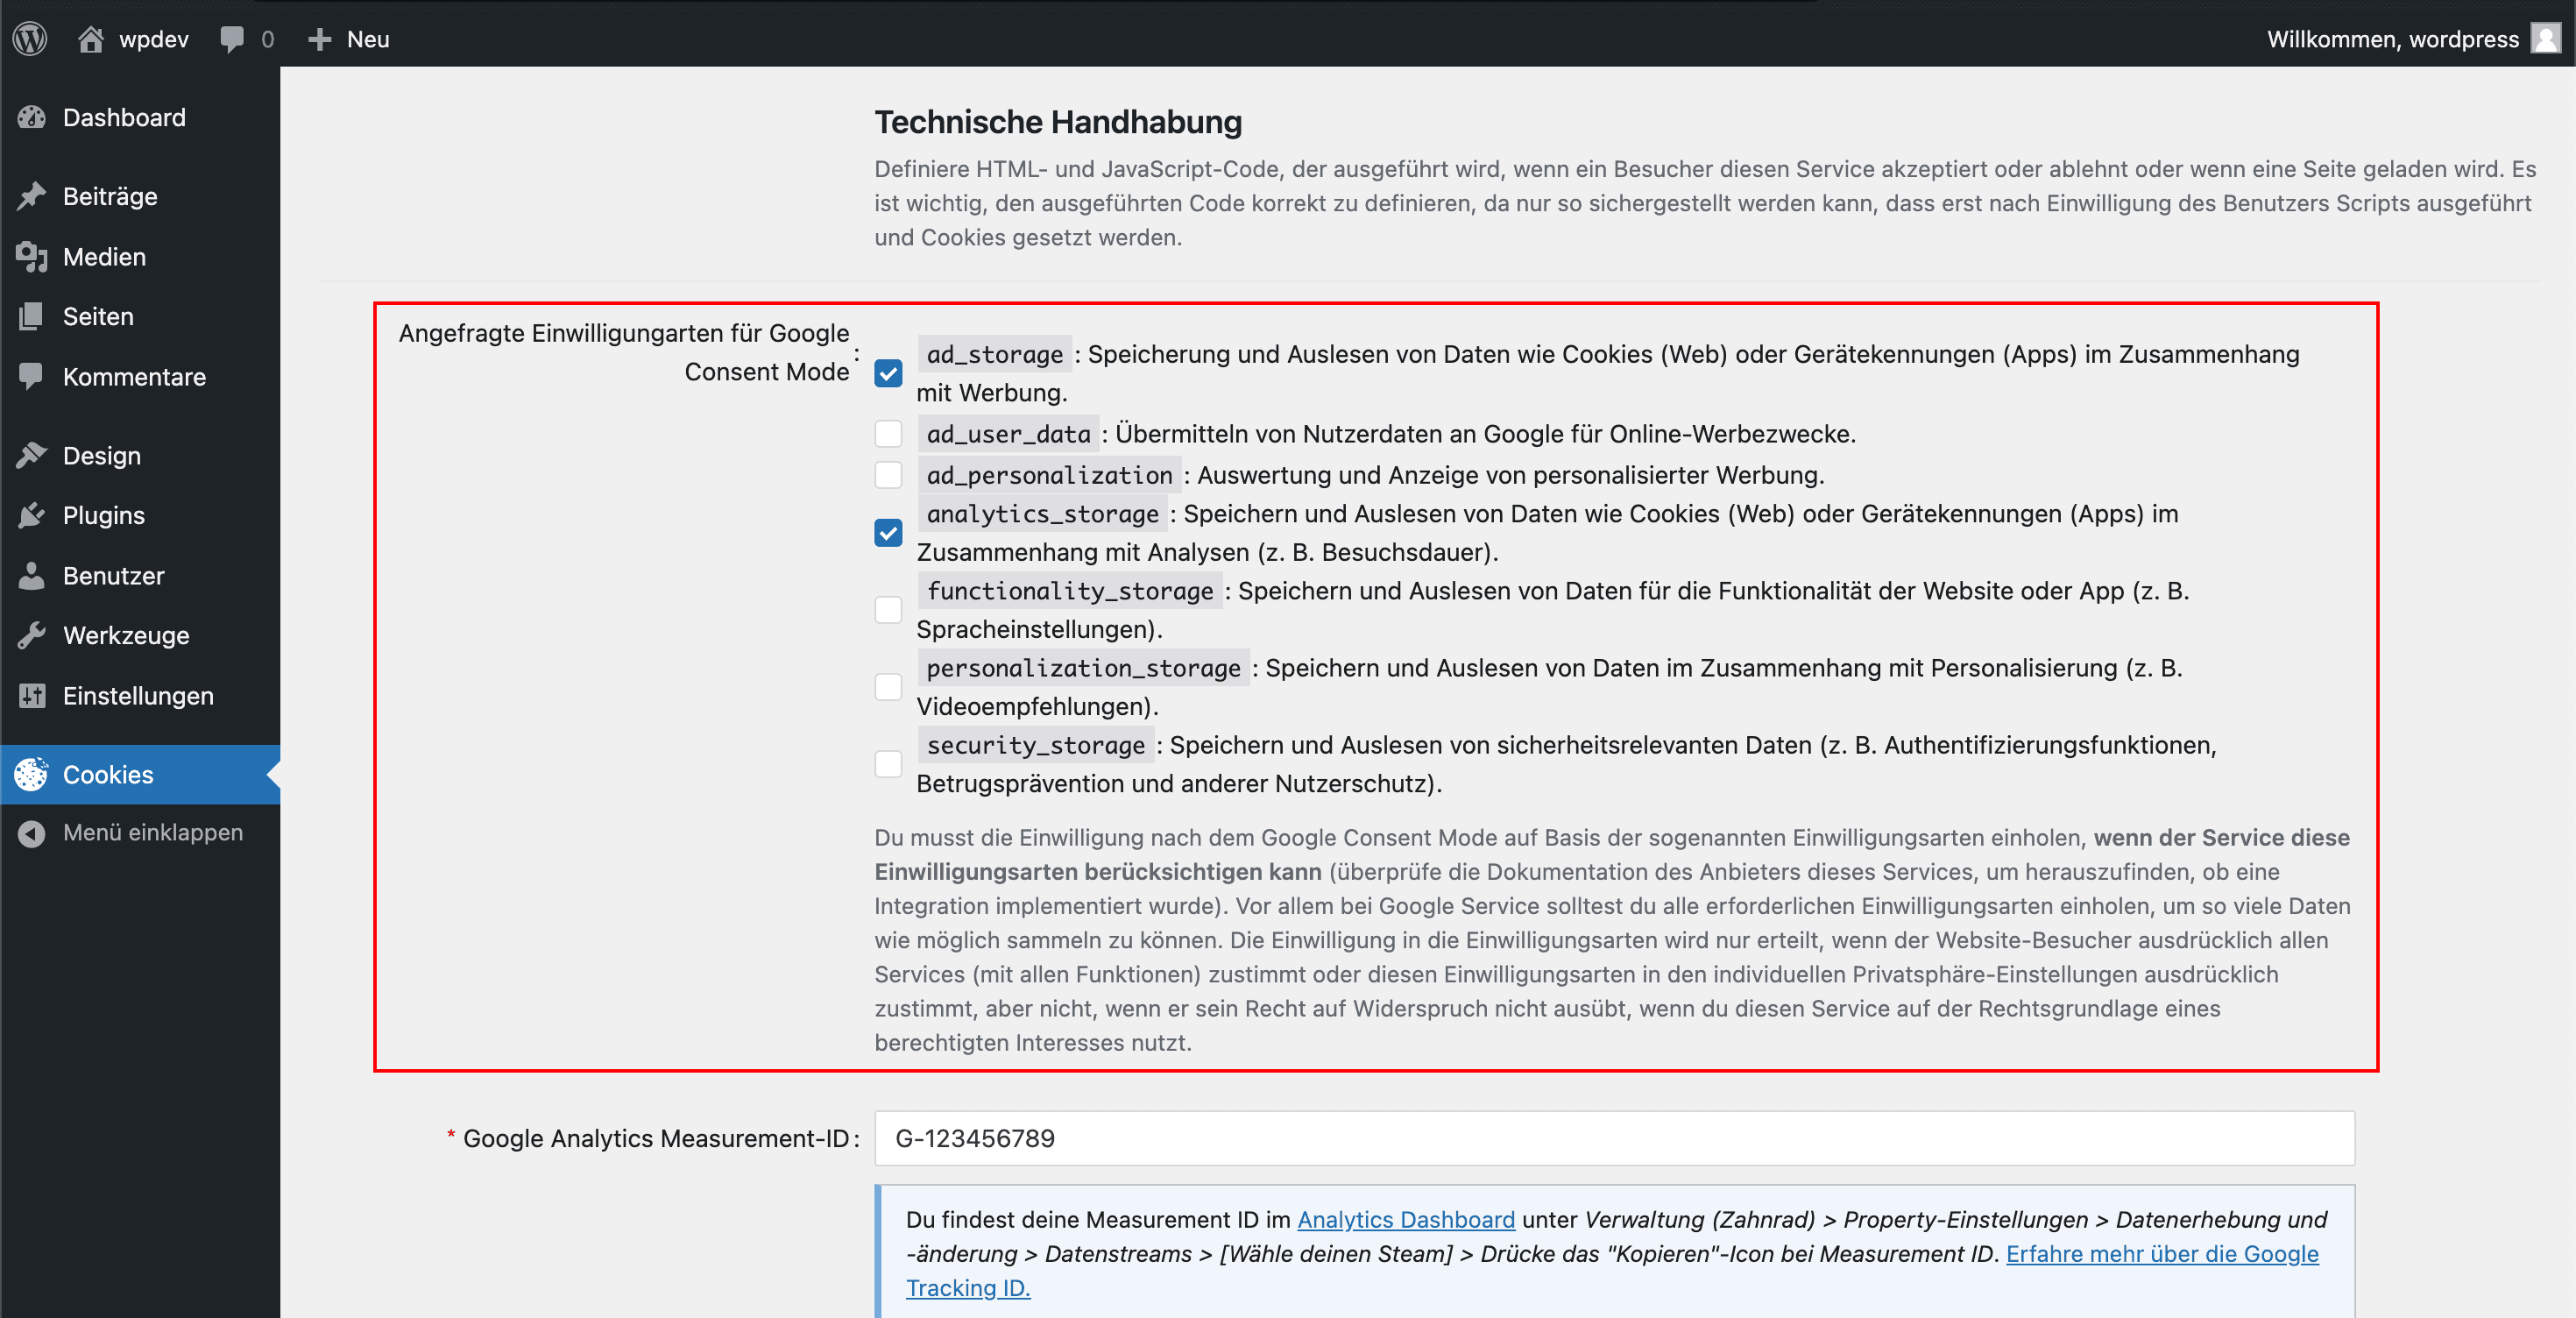Follow the Analytics Dashboard link

pos(1405,1219)
